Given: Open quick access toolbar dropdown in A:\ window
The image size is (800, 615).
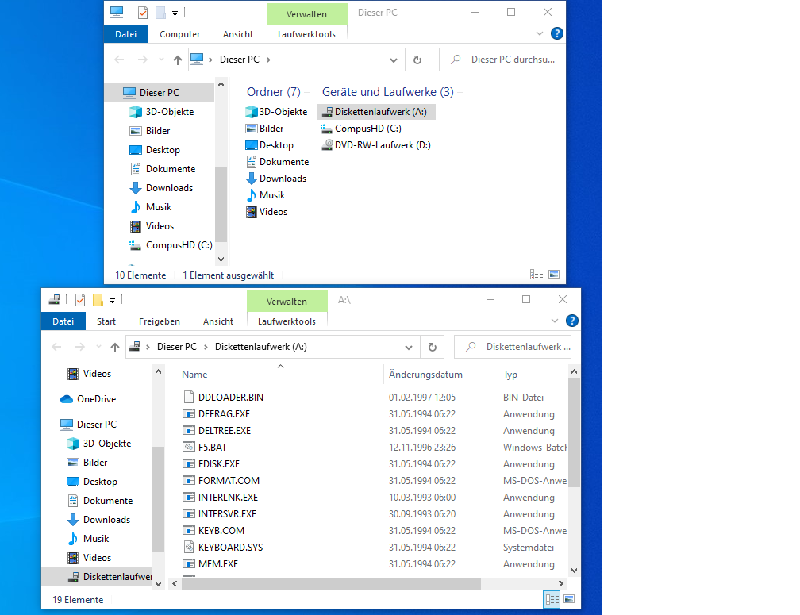Looking at the screenshot, I should 112,301.
